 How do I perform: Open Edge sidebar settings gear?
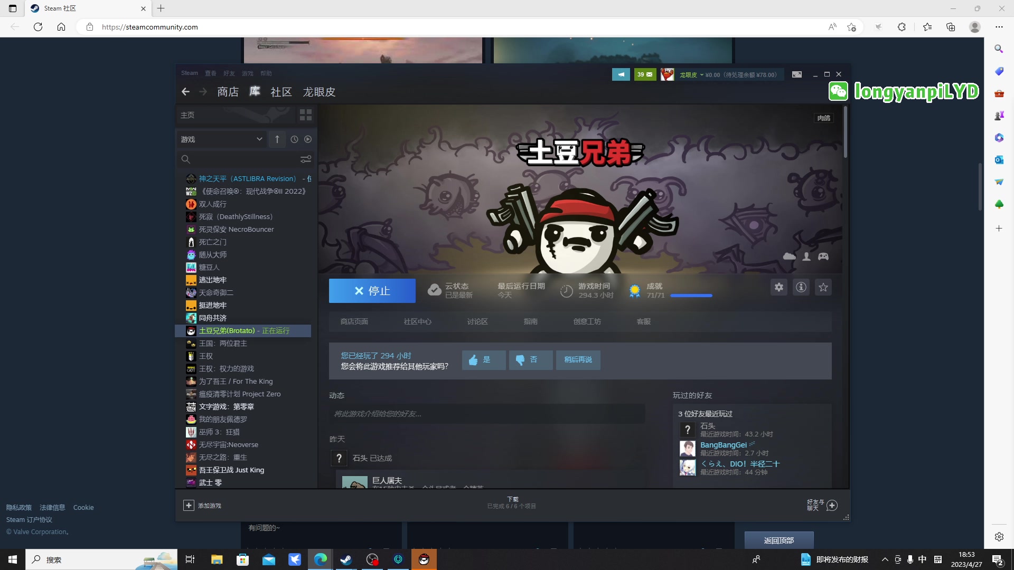pos(999,537)
